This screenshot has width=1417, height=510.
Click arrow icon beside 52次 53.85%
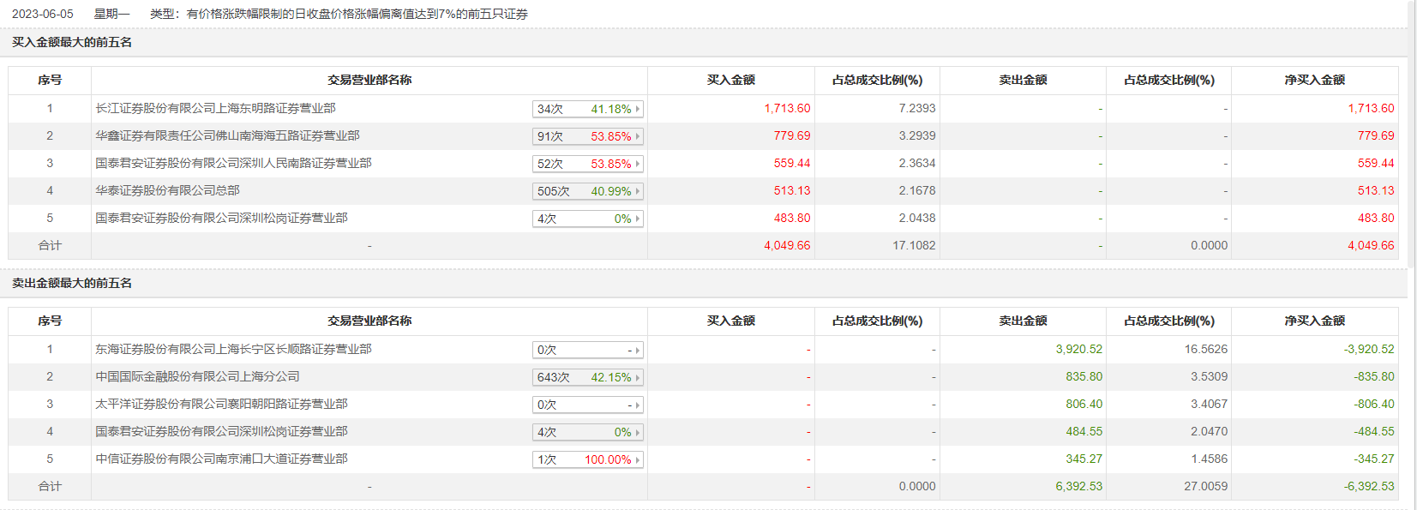pos(638,164)
